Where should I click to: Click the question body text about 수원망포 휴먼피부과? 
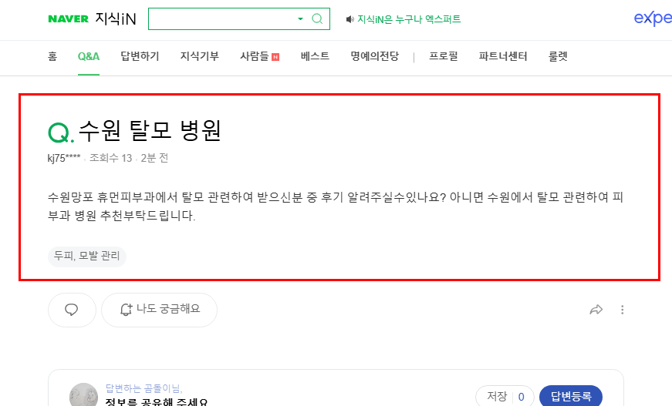point(335,206)
